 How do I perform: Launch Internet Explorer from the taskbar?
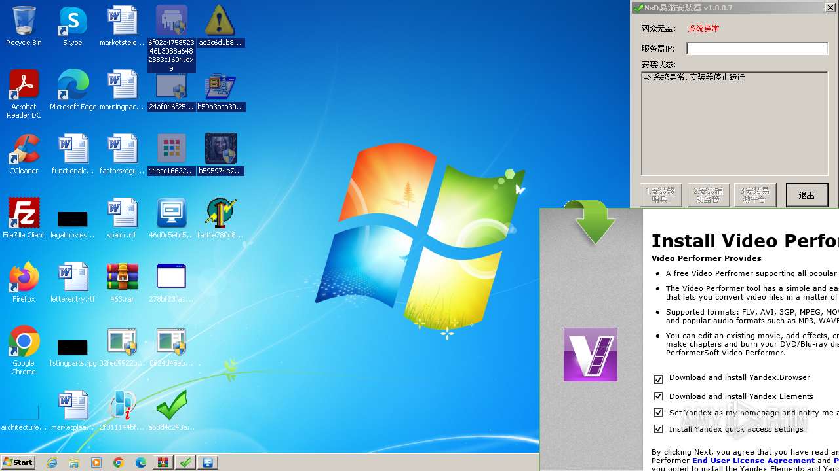tap(52, 462)
